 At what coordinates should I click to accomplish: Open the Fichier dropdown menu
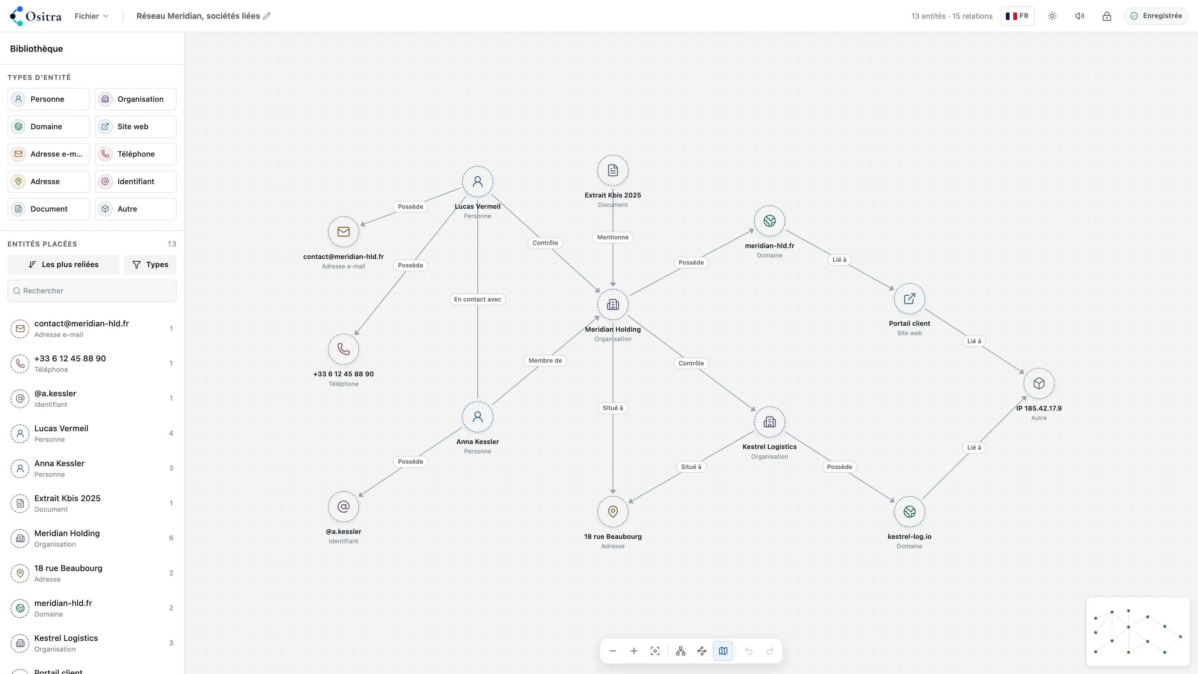click(x=91, y=16)
